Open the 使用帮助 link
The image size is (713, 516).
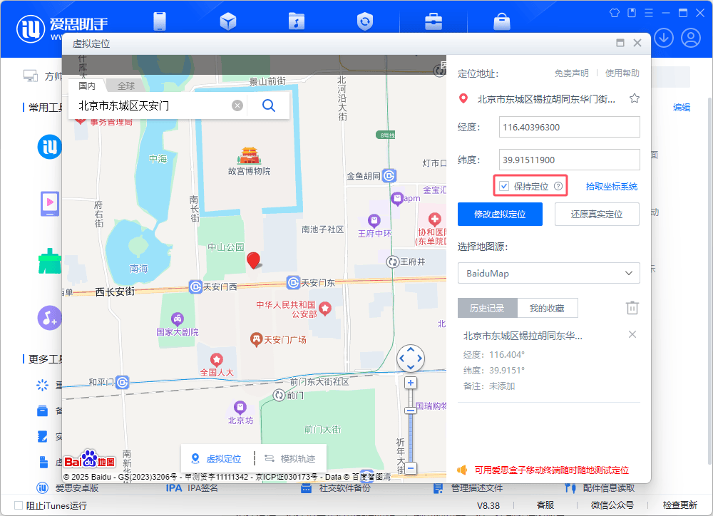point(621,73)
